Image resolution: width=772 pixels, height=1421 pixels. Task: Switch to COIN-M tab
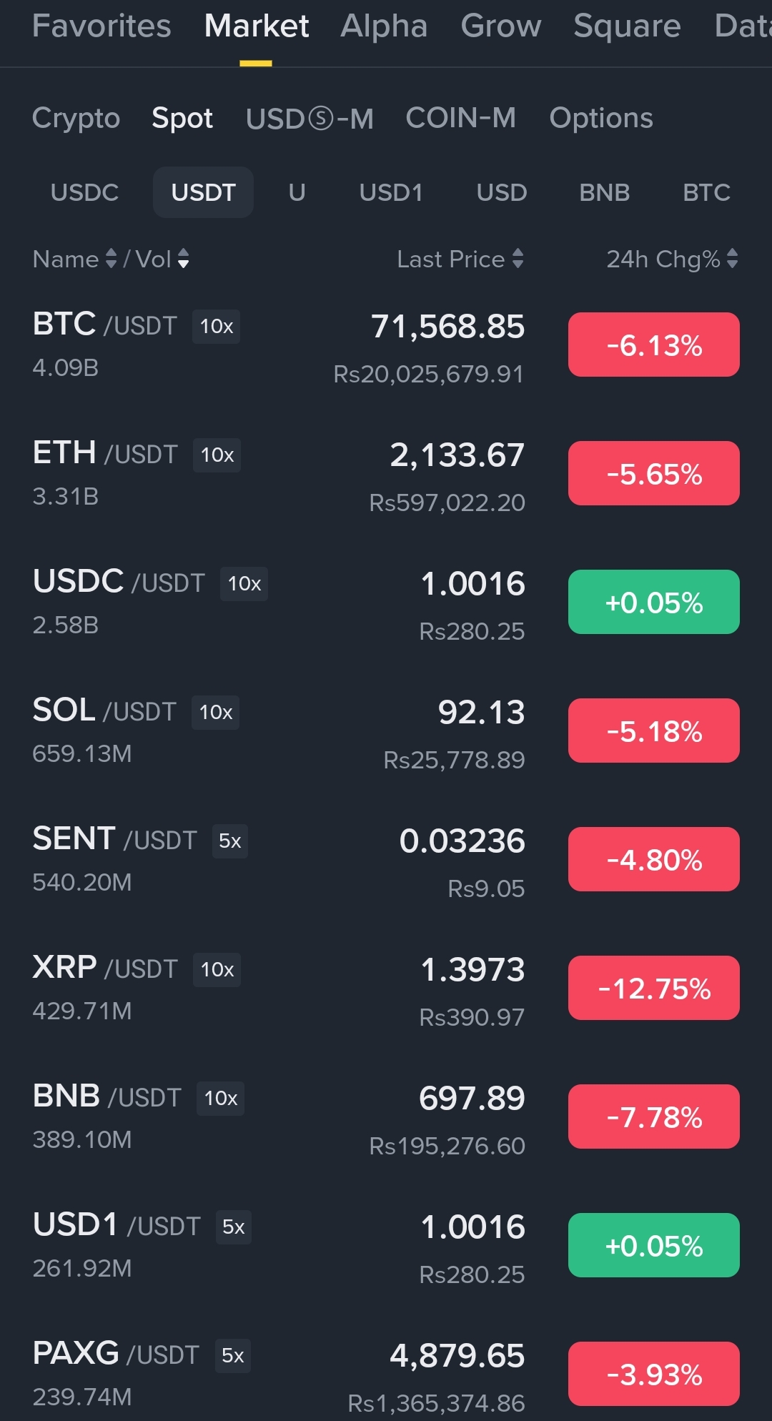[460, 119]
